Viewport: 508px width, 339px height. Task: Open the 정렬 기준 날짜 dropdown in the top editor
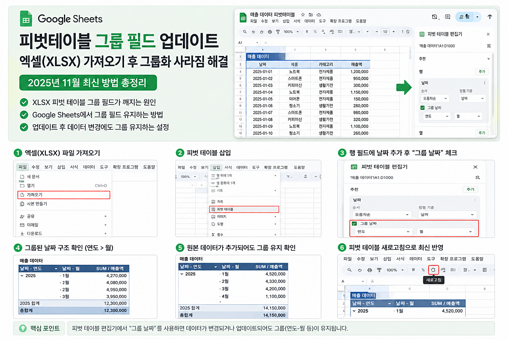click(x=472, y=98)
